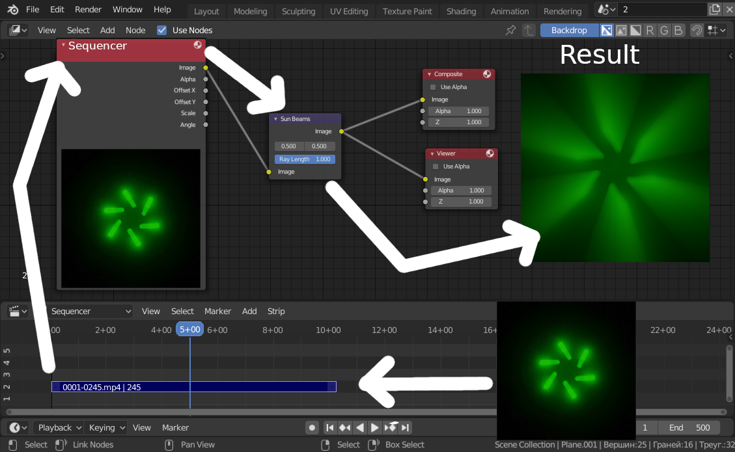This screenshot has width=735, height=452.
Task: Play the animation forward
Action: point(374,428)
